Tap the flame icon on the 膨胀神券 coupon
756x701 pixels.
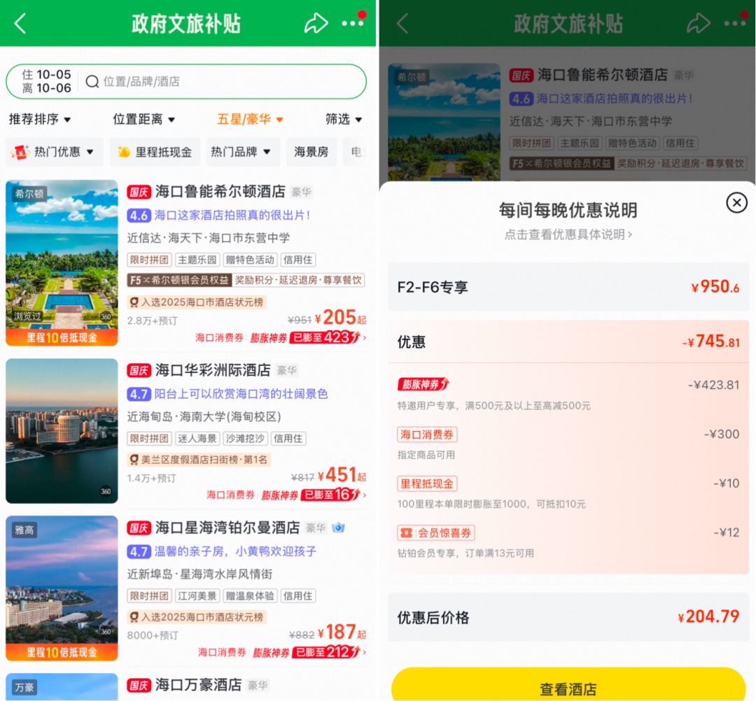pos(445,384)
